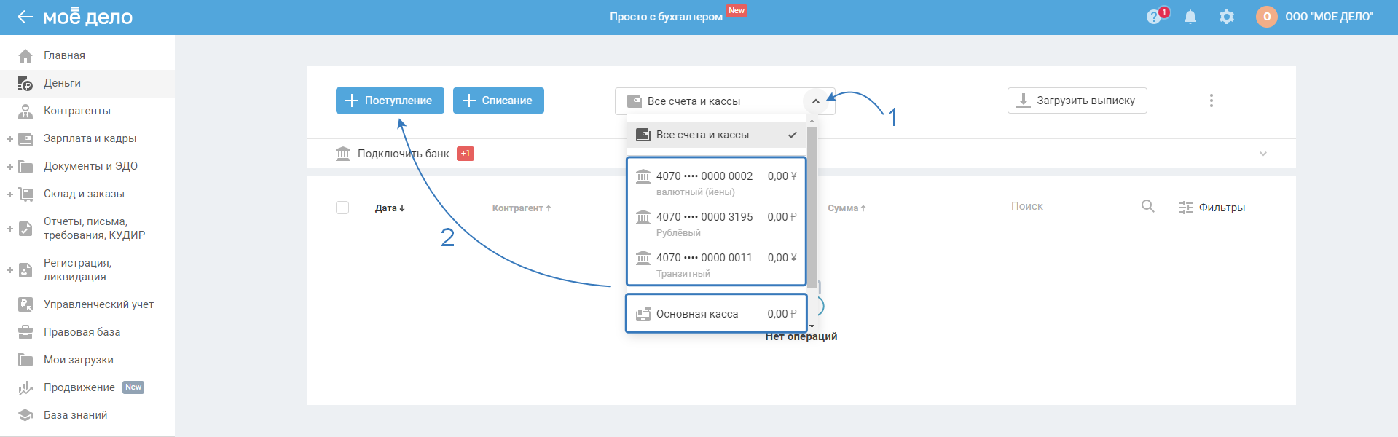
Task: Click the База знаний graduation cap icon
Action: tap(25, 415)
